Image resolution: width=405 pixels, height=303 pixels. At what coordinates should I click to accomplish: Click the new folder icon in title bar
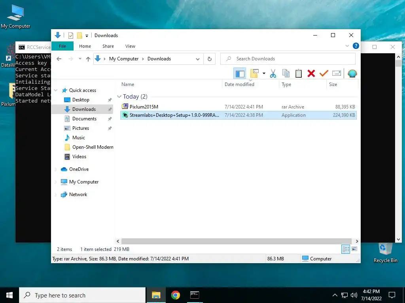point(79,36)
